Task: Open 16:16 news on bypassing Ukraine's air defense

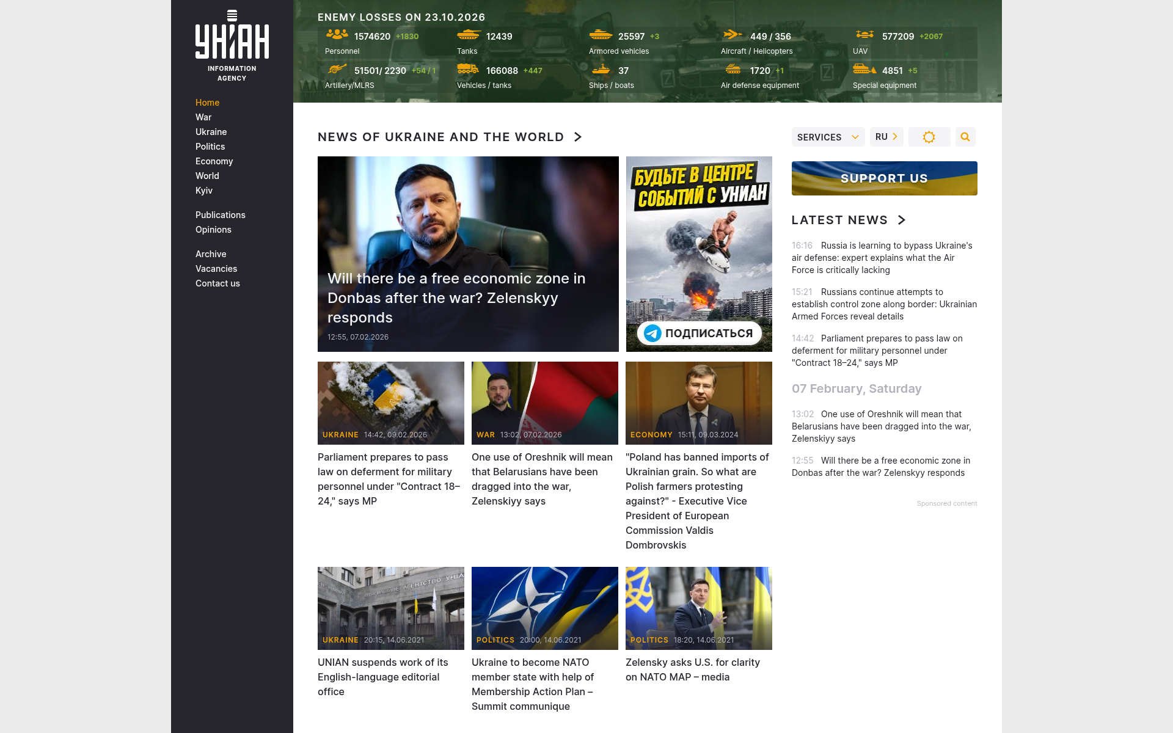Action: tap(884, 258)
